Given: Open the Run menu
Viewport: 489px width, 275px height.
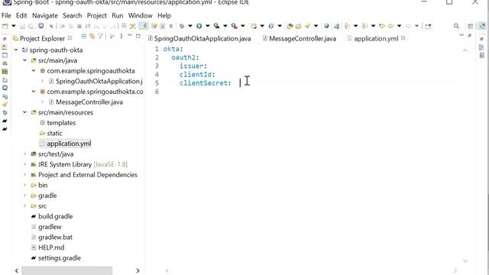Looking at the screenshot, I should click(118, 15).
